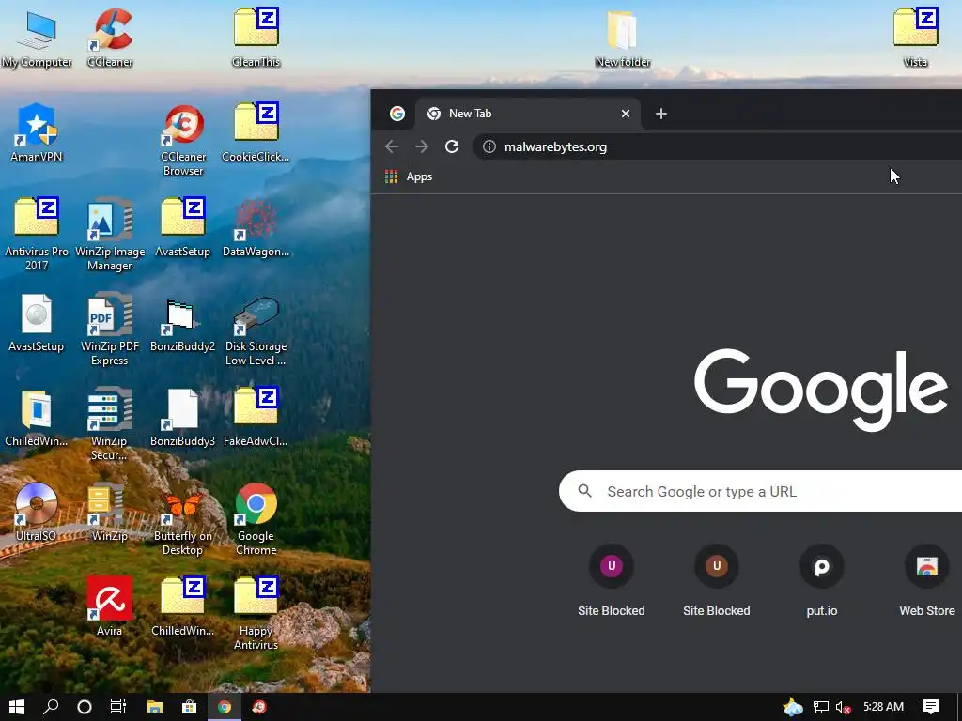Open the put.io shortcut tile
Screen dimensions: 962x721
coord(821,580)
